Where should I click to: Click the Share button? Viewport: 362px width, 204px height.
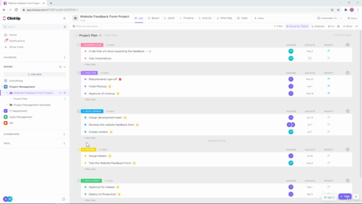point(352,18)
